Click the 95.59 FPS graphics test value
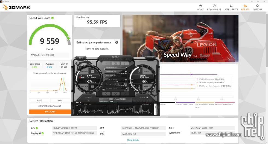 [97, 22]
